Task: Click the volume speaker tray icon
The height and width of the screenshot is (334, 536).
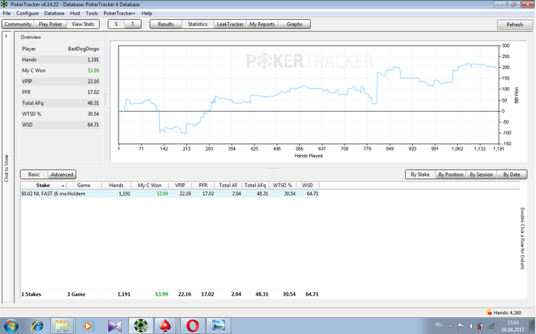Action: click(471, 326)
